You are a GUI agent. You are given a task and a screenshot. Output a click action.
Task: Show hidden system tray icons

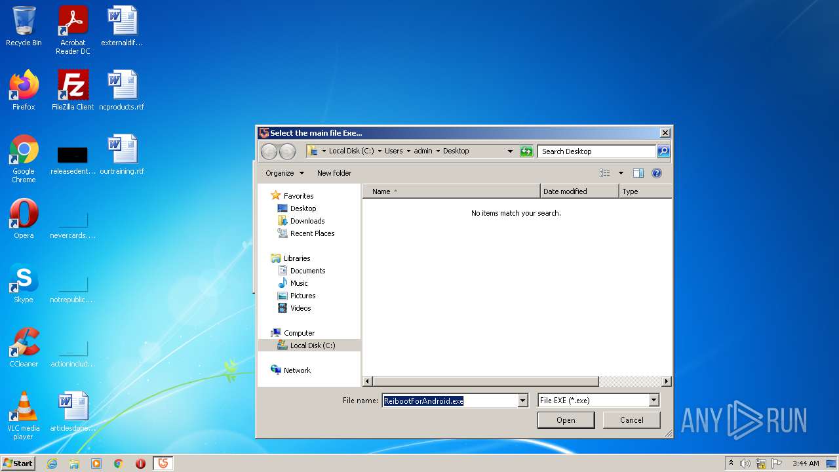[731, 463]
